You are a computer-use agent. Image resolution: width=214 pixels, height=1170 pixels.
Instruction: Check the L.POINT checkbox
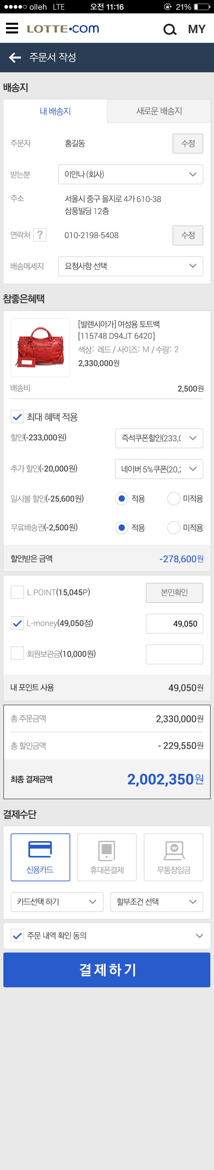coord(17,592)
